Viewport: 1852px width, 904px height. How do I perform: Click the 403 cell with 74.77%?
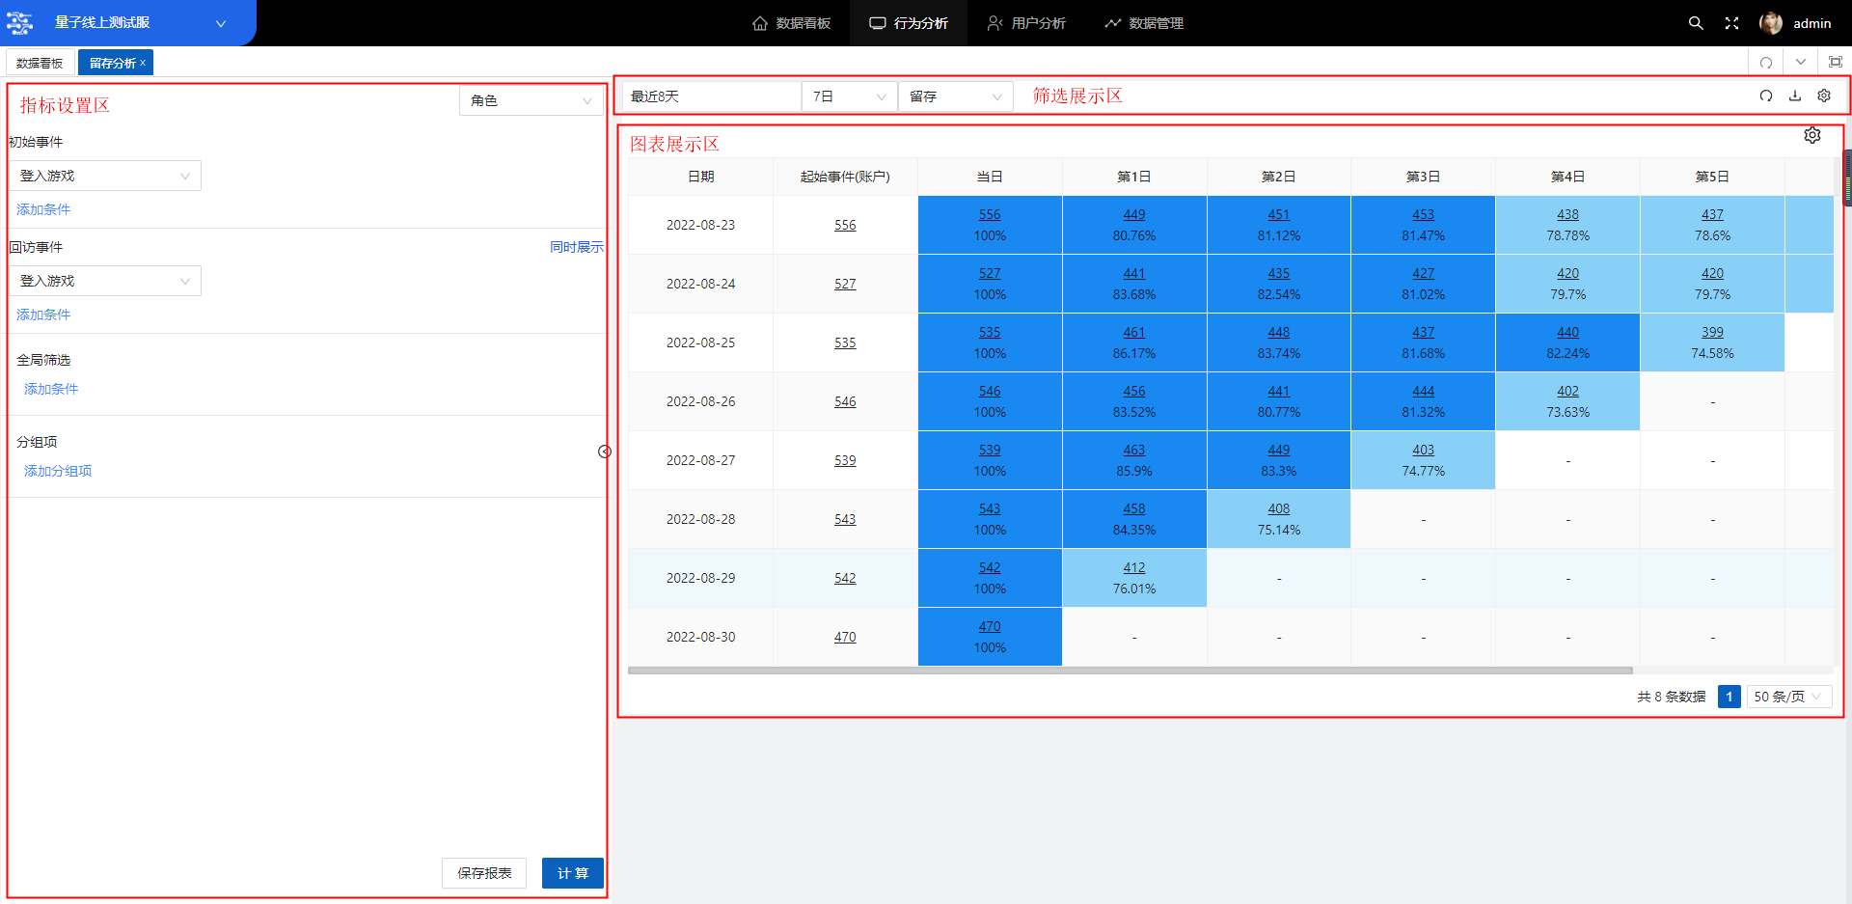click(x=1423, y=460)
